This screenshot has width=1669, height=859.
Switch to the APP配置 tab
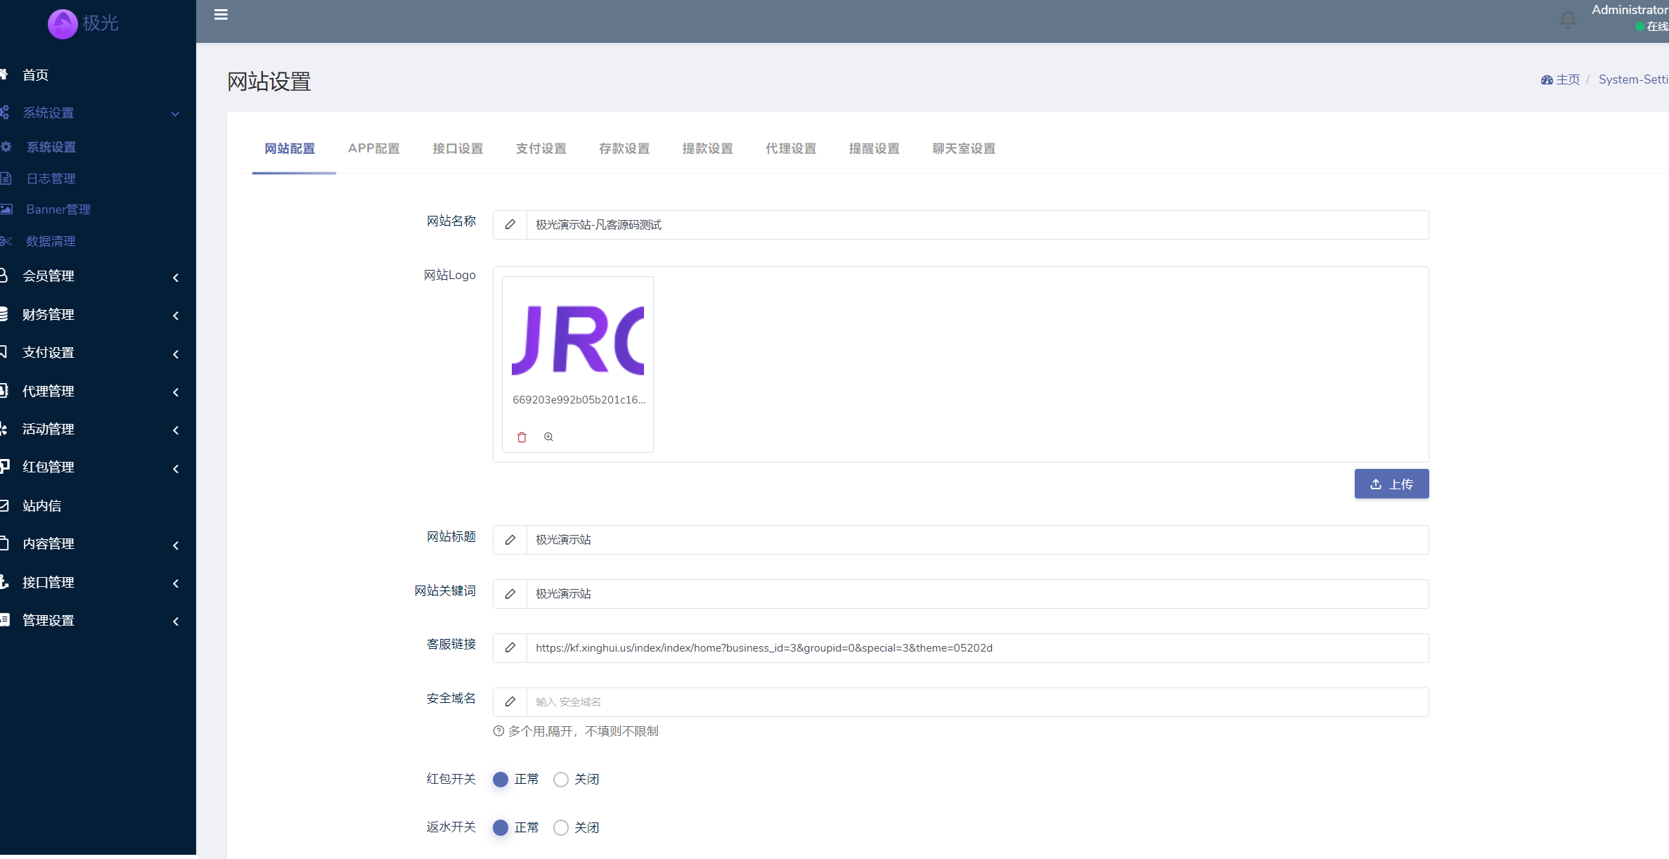pyautogui.click(x=373, y=148)
